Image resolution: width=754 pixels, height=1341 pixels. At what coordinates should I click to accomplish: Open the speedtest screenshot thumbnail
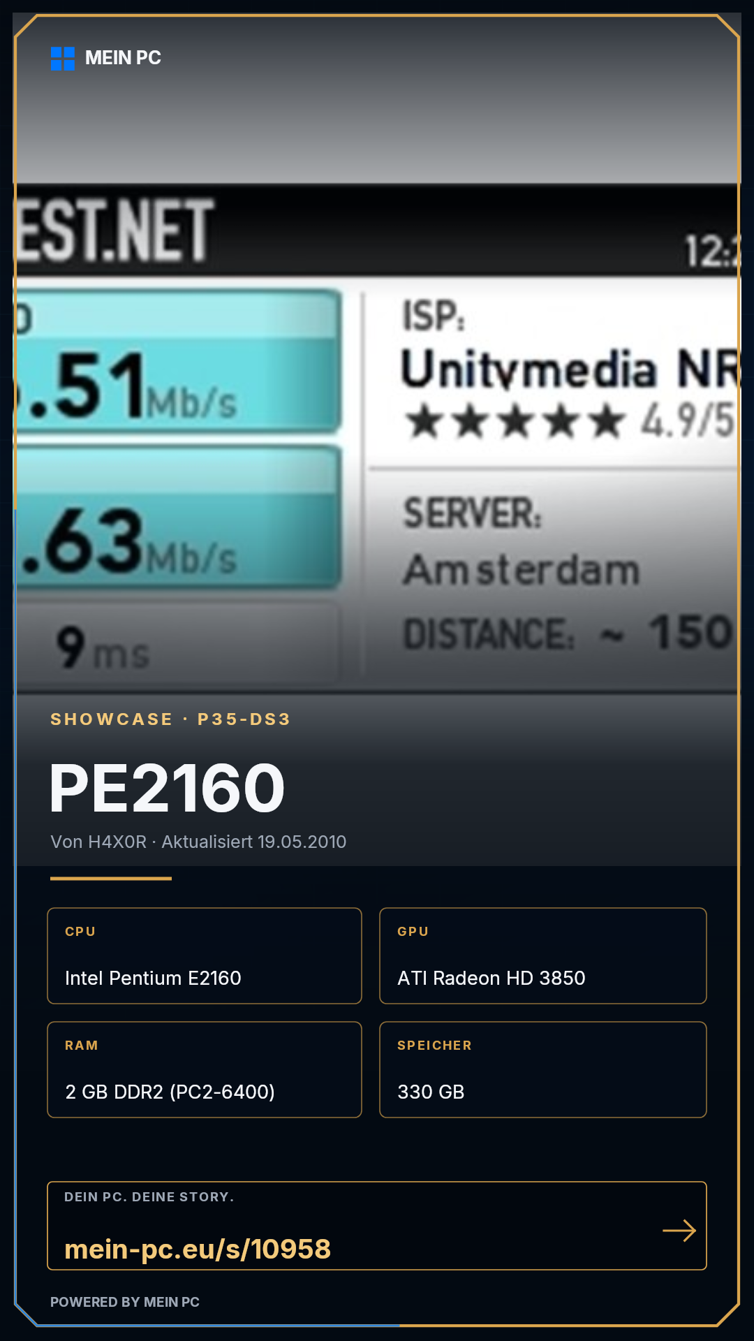[x=377, y=439]
